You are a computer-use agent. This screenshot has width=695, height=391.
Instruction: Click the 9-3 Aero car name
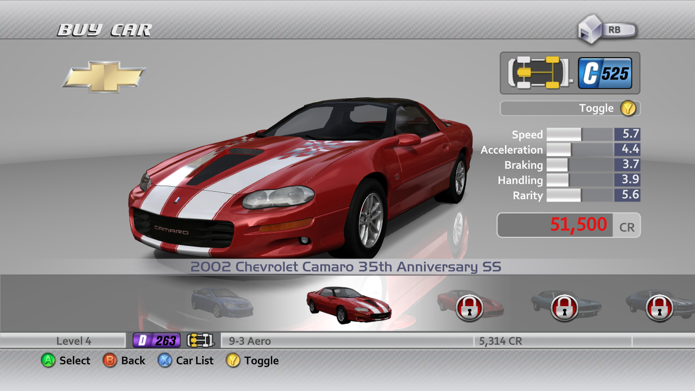coord(250,341)
